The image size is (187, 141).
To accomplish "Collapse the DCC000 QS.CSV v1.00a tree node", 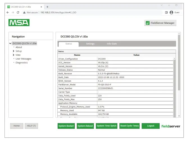I will click(x=10, y=43).
